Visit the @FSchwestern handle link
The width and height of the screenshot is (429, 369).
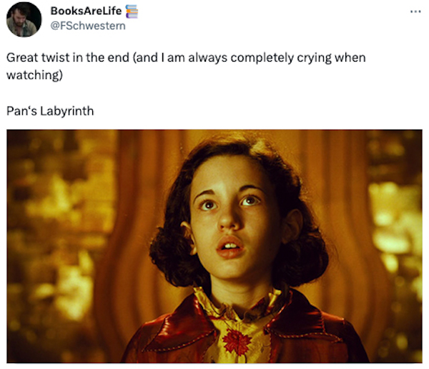(x=88, y=26)
